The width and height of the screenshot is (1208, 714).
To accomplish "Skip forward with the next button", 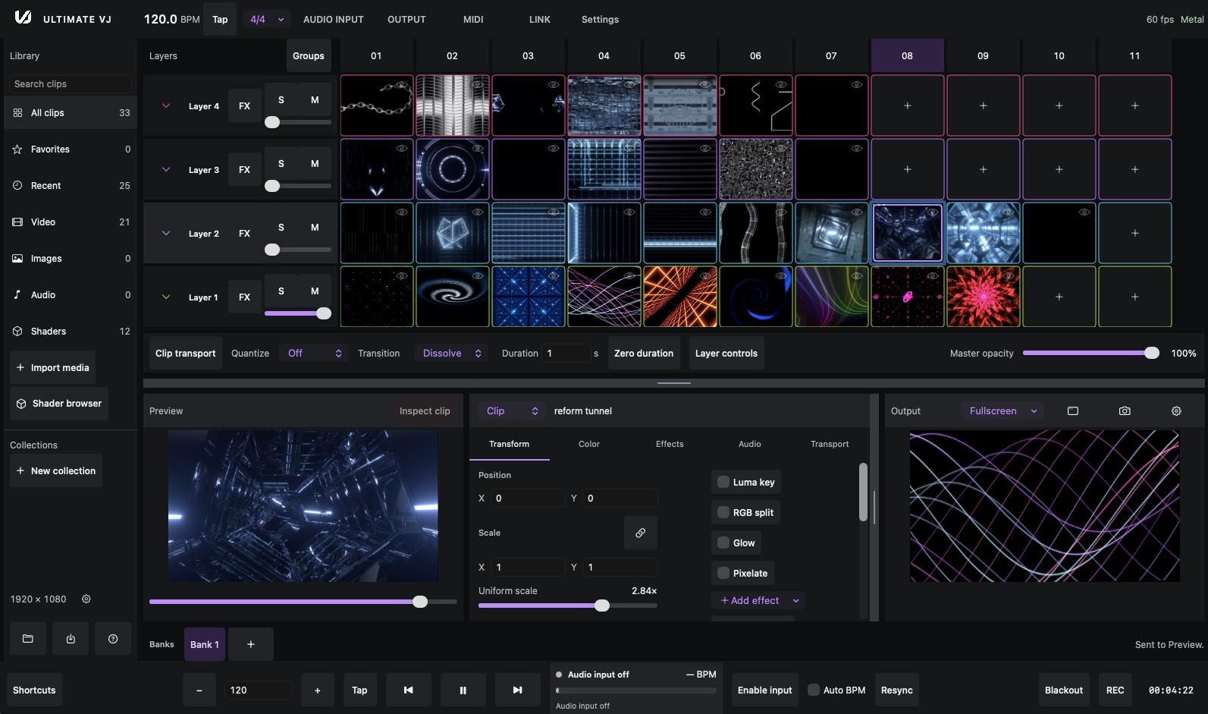I will click(x=518, y=690).
